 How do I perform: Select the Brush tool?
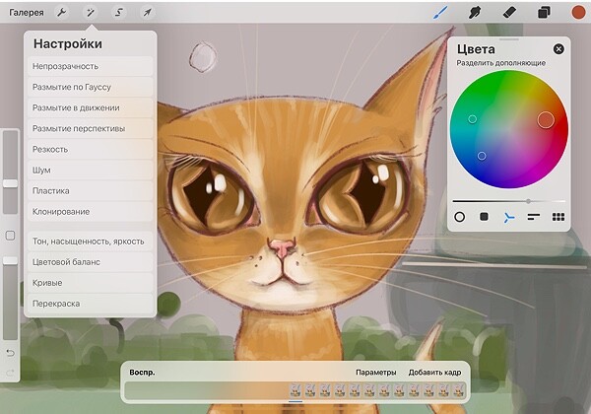(440, 13)
